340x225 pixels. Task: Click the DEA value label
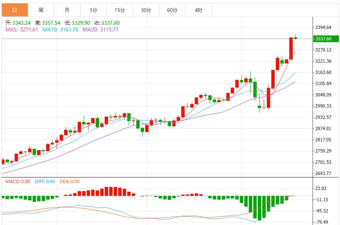point(69,182)
